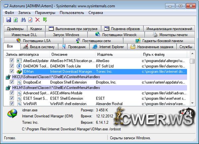The image size is (199, 144).
Task: Delete entry using the red X icon
Action: coord(37,20)
